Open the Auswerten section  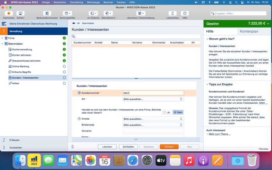pos(34,148)
